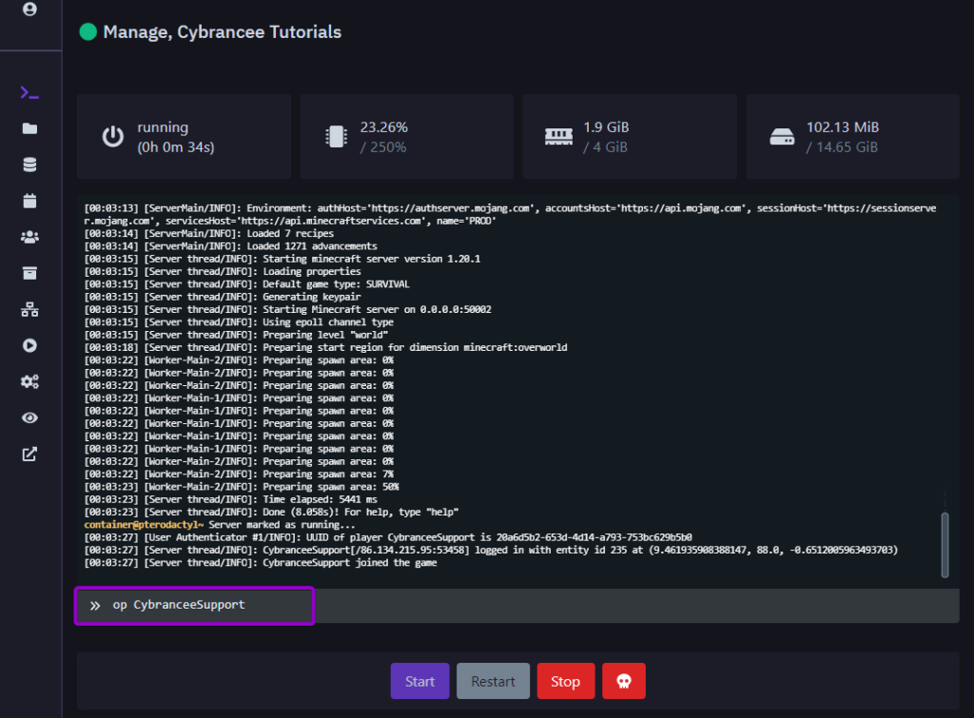974x718 pixels.
Task: Open the file manager folder icon
Action: 29,128
